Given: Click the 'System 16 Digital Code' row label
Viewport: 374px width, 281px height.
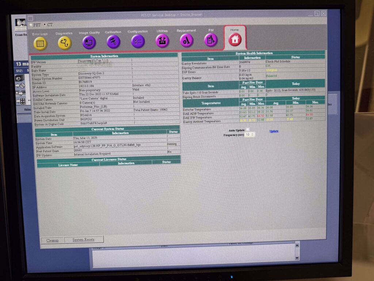Looking at the screenshot, I should coord(49,124).
